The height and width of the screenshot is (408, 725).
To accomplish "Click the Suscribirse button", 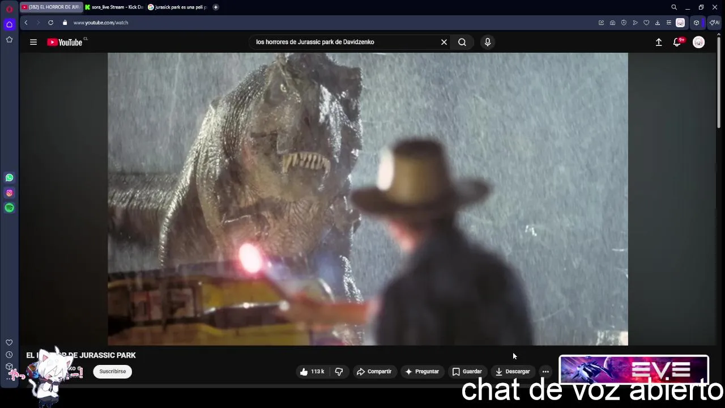I will (x=113, y=372).
